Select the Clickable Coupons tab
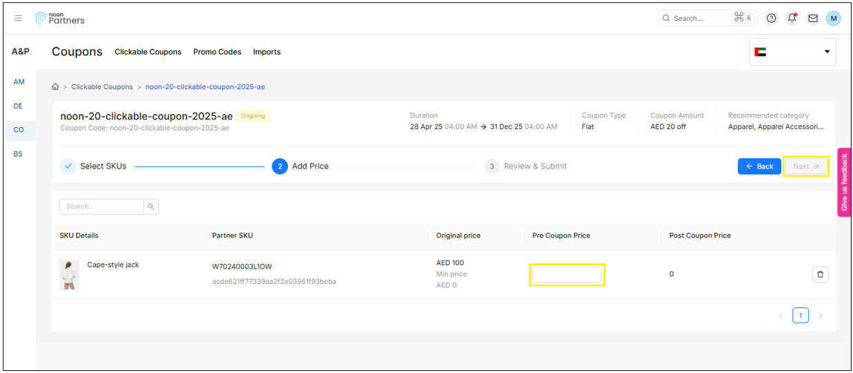The height and width of the screenshot is (373, 853). tap(148, 52)
